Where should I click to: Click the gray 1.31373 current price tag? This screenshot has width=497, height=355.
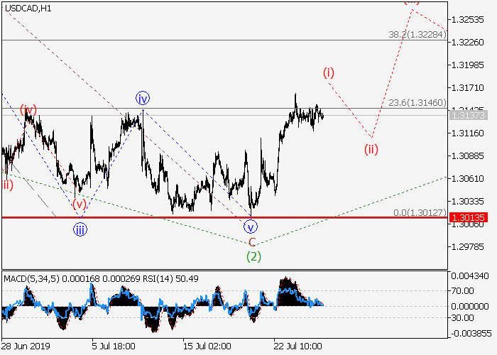pos(469,115)
